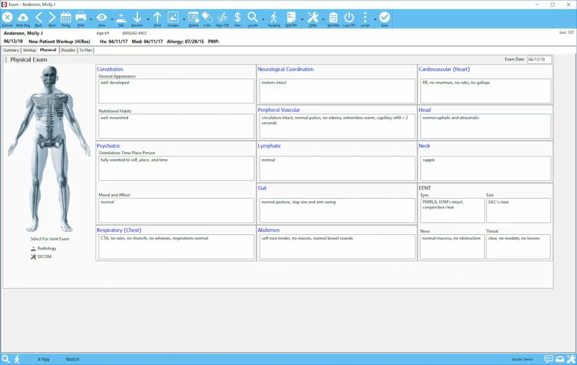The height and width of the screenshot is (365, 577).
Task: Save the exam record
Action: [384, 19]
